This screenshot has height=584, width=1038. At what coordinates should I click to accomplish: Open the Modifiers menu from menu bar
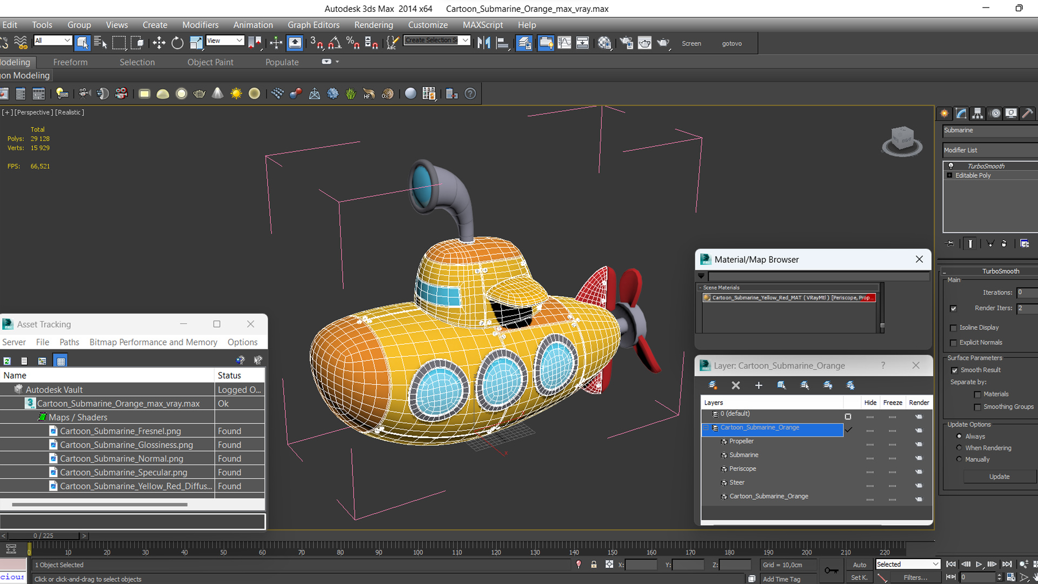(198, 24)
